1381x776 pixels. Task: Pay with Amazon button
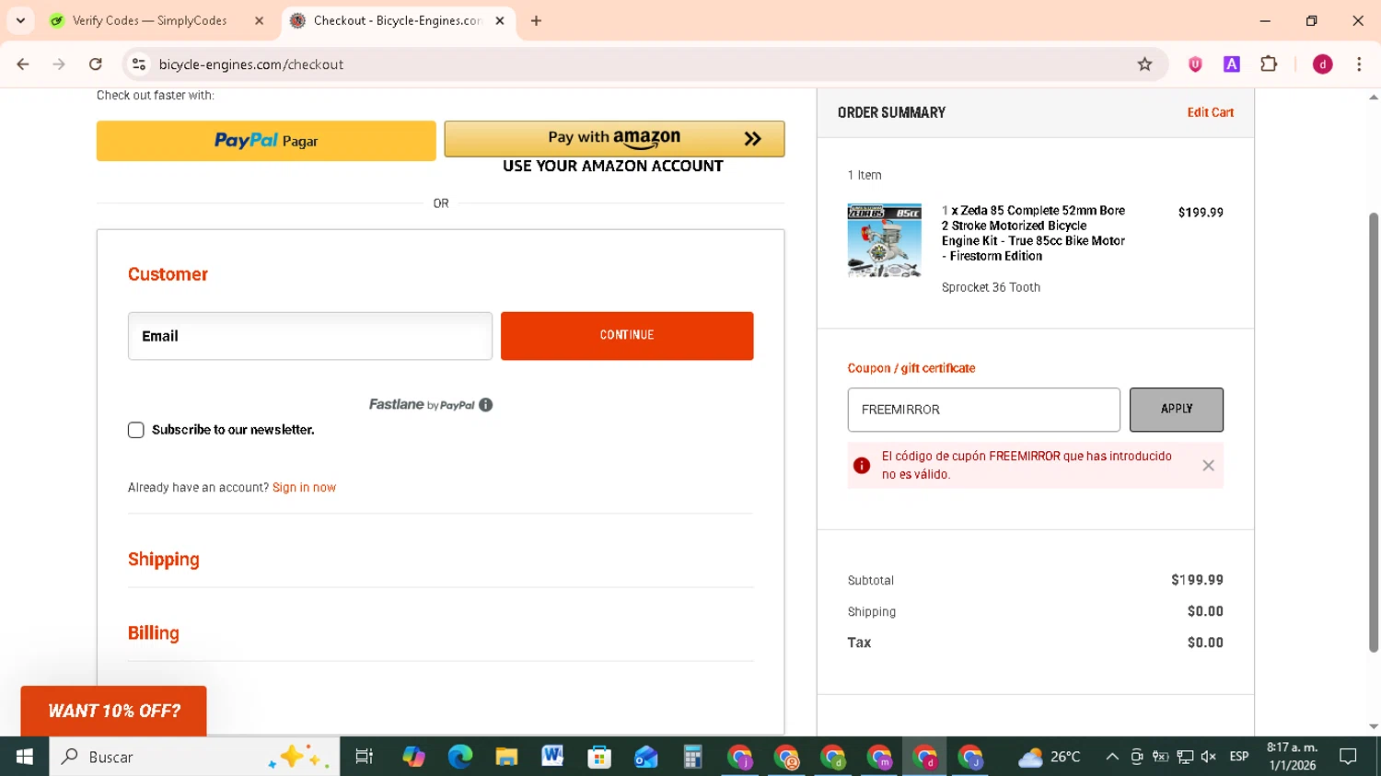pyautogui.click(x=614, y=138)
